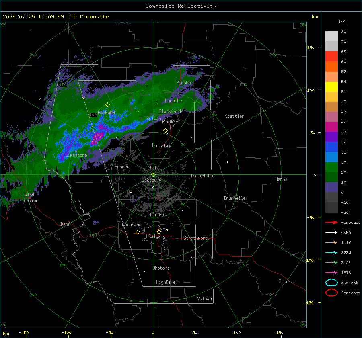This screenshot has width=362, height=338.
Task: Click the ThreeHills town label
Action: [x=202, y=176]
